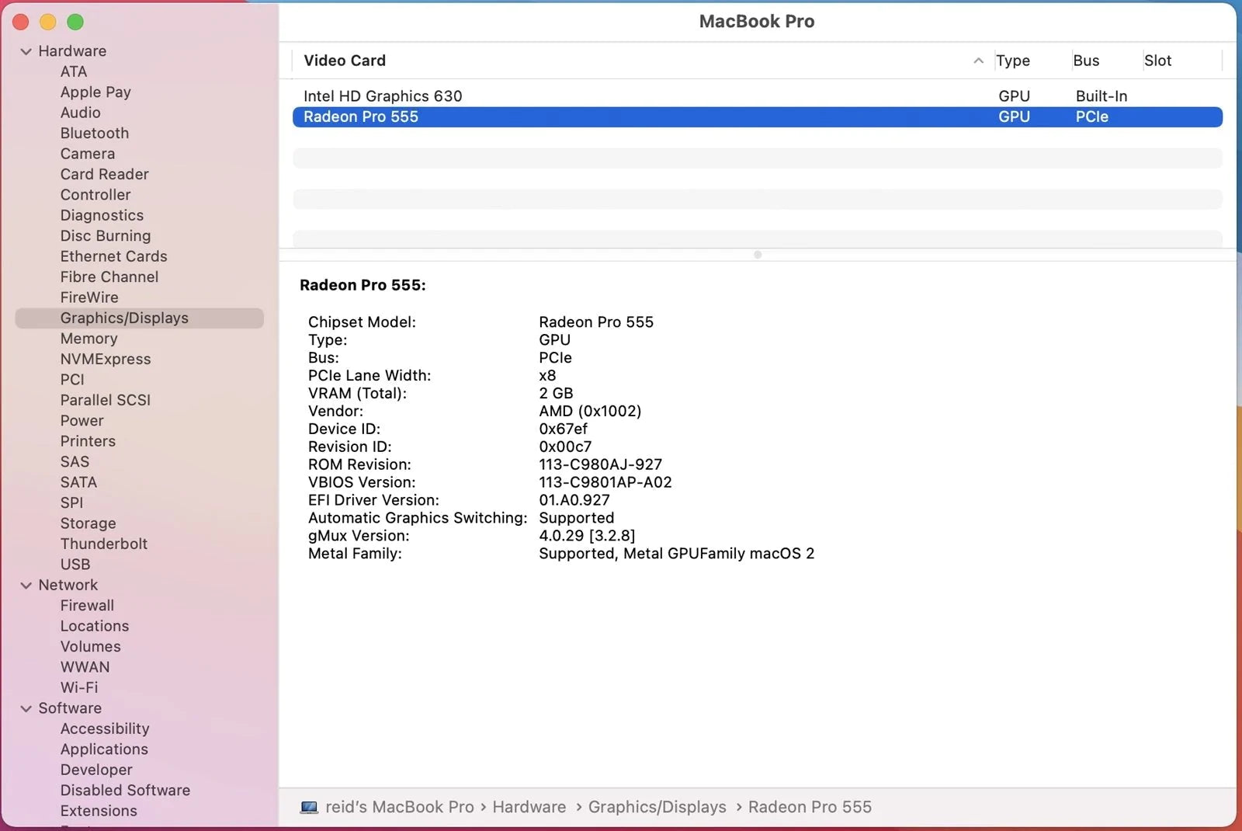Collapse the Hardware section in sidebar

click(26, 51)
